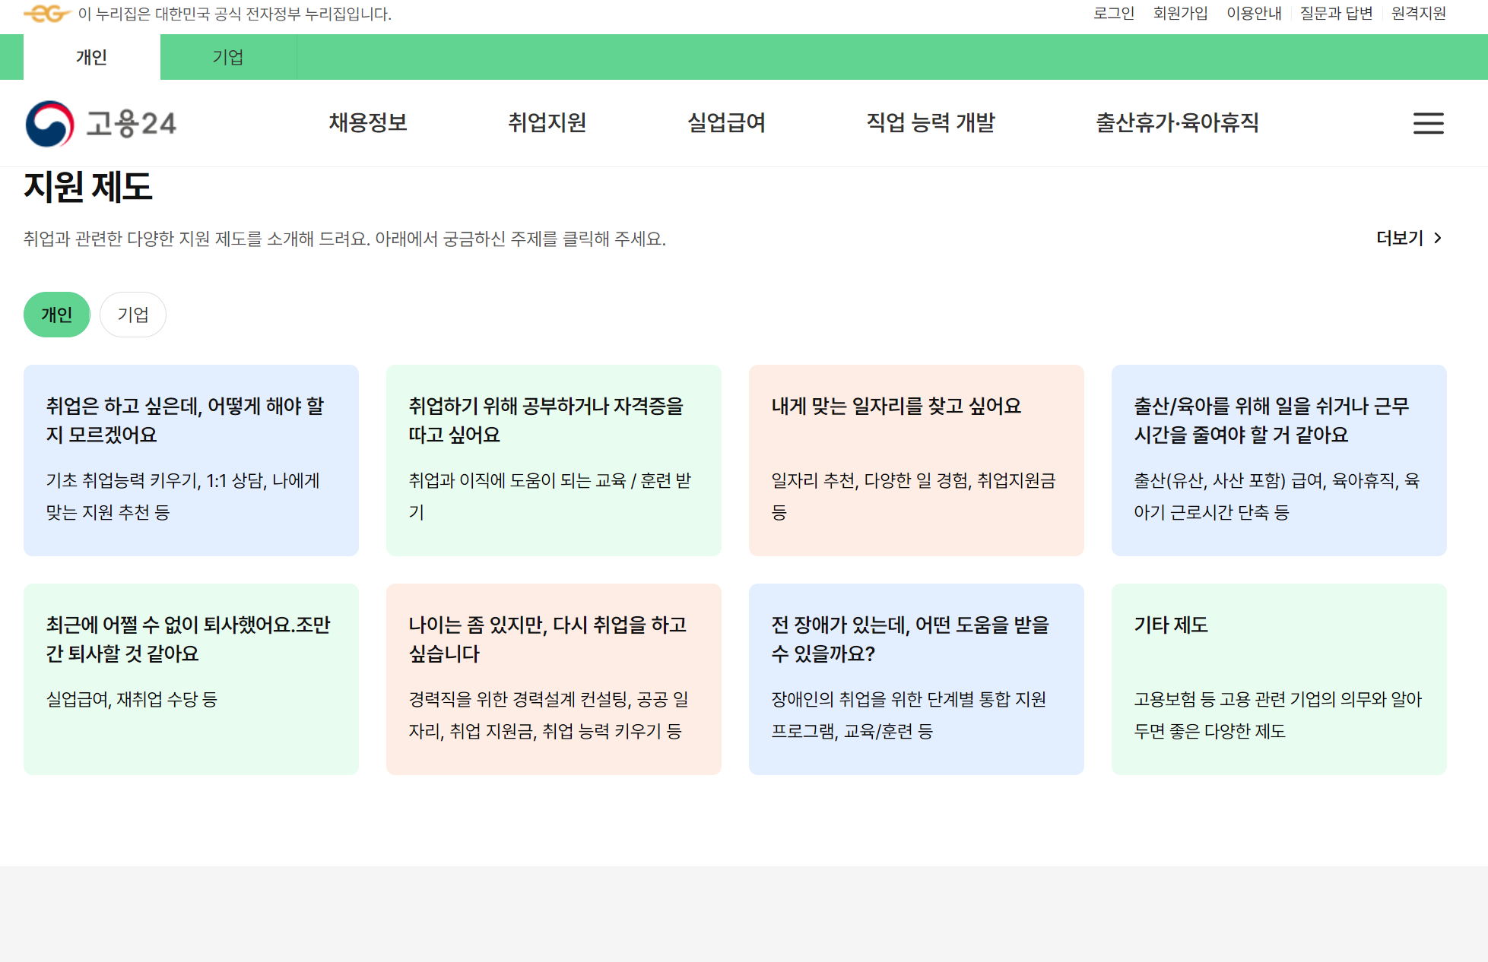This screenshot has height=962, width=1488.
Task: Click the 로그인 link
Action: [1113, 14]
